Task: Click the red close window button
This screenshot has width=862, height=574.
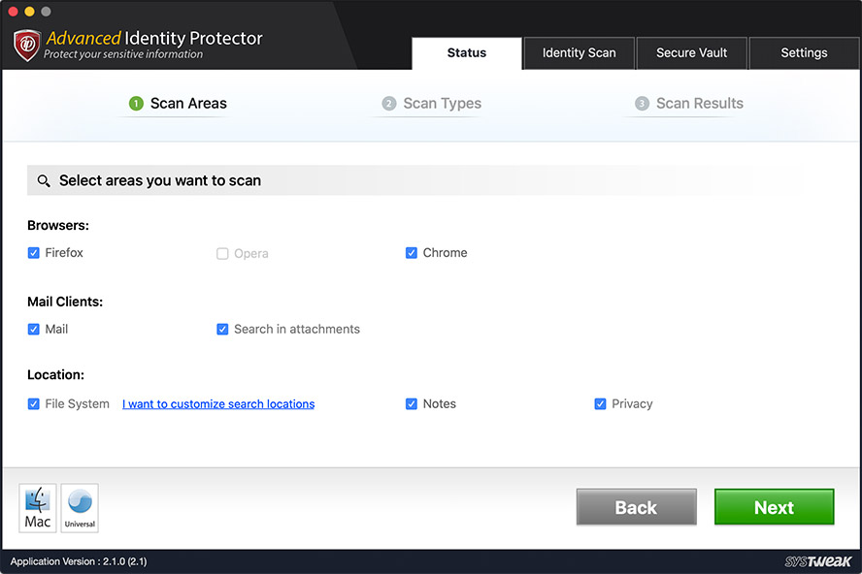Action: coord(14,11)
